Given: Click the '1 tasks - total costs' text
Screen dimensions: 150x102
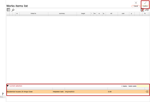Looking at the screenshot, I should tap(129, 86).
